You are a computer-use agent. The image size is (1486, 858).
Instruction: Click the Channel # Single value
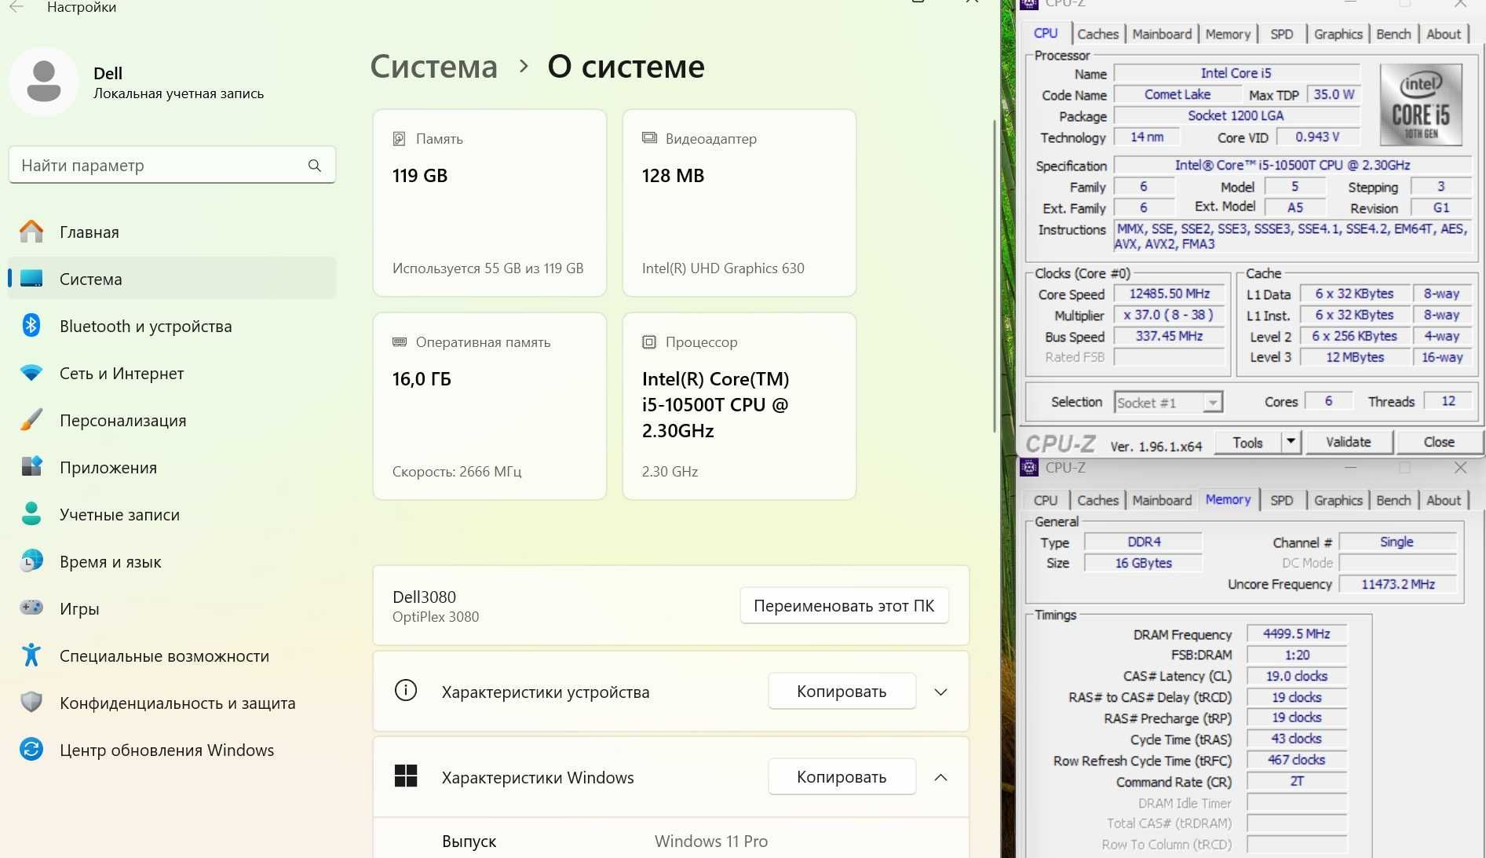[x=1397, y=542]
